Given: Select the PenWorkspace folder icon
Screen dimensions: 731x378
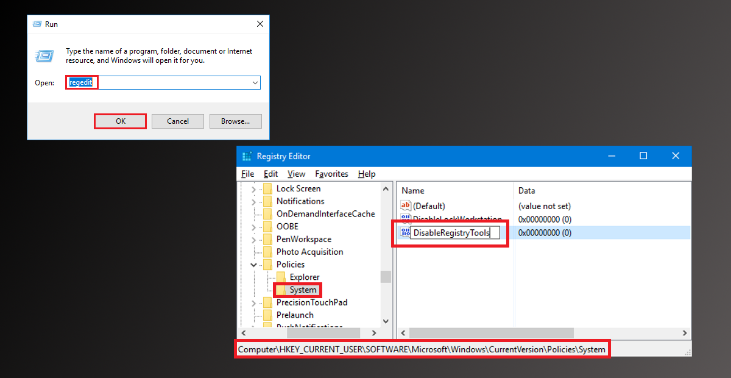Looking at the screenshot, I should [267, 239].
